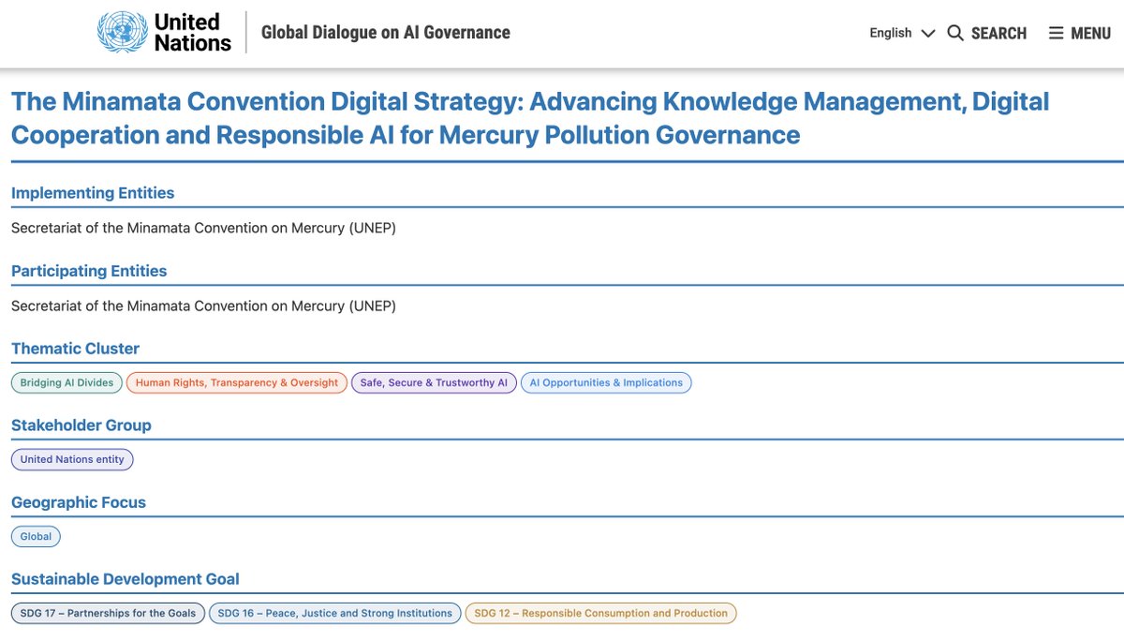Click the United Nations wordmark
1124x641 pixels.
(193, 33)
